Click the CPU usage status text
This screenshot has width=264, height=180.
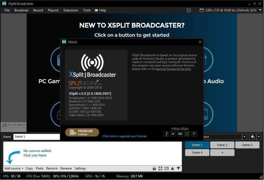point(52,176)
